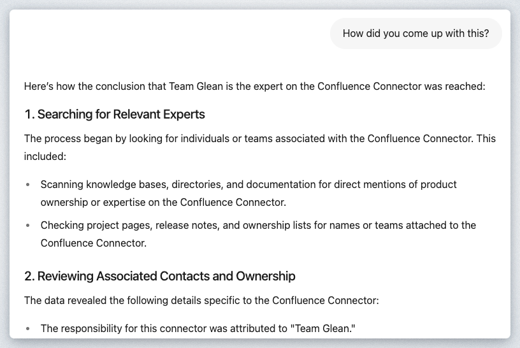Screen dimensions: 520x348
Task: Click the bullet dot before "The responsibility for this connector"
Action: tap(27, 329)
